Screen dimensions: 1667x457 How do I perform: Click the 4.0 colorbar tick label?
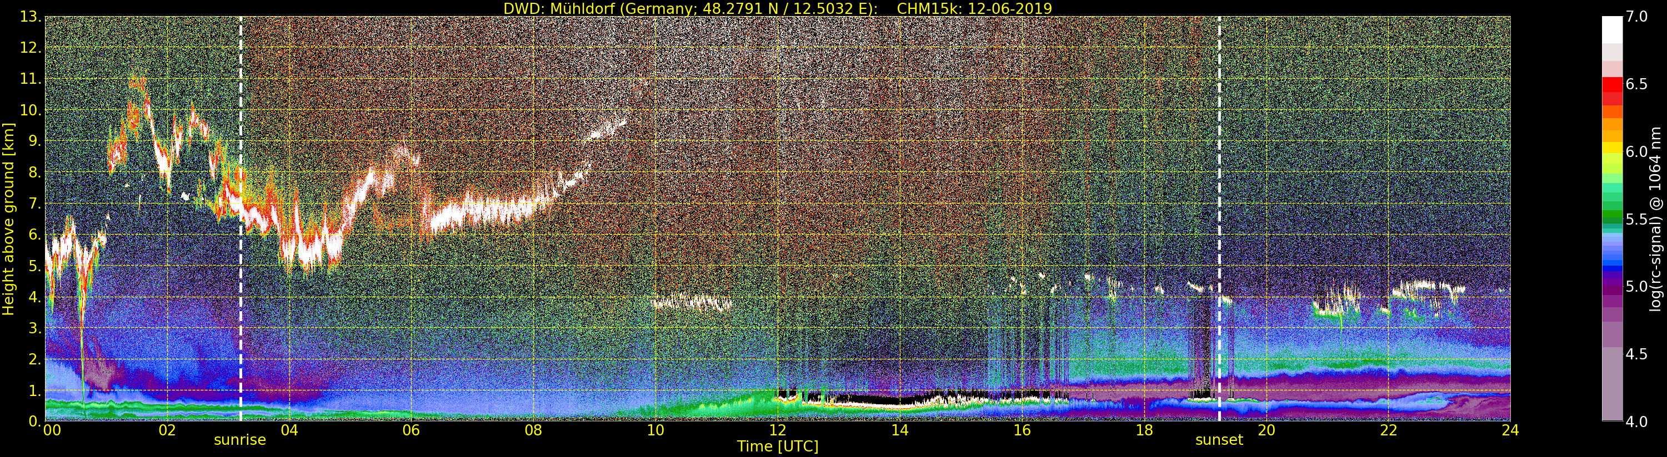tap(1636, 422)
